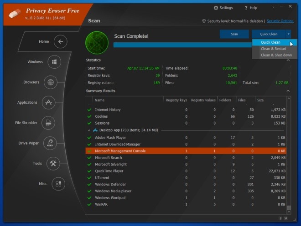The image size is (301, 226).
Task: Click the Home back-arrow icon
Action: pyautogui.click(x=61, y=41)
